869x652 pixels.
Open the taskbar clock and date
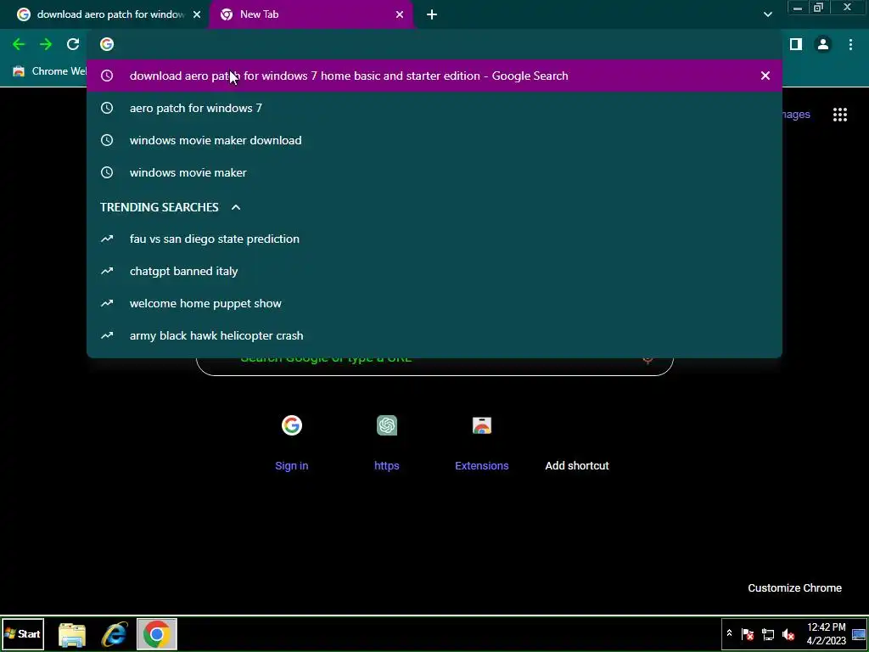tap(827, 634)
